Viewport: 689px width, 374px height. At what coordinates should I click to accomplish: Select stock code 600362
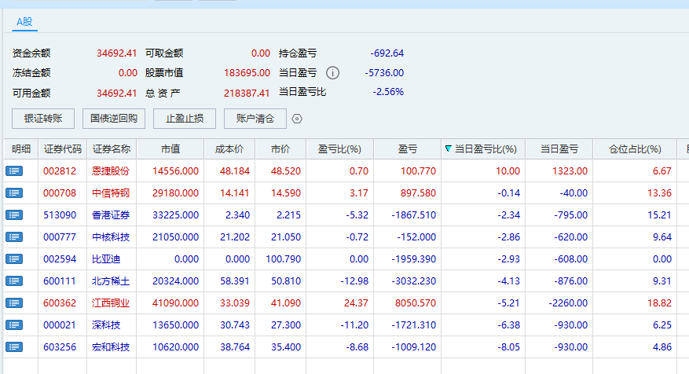pos(60,302)
